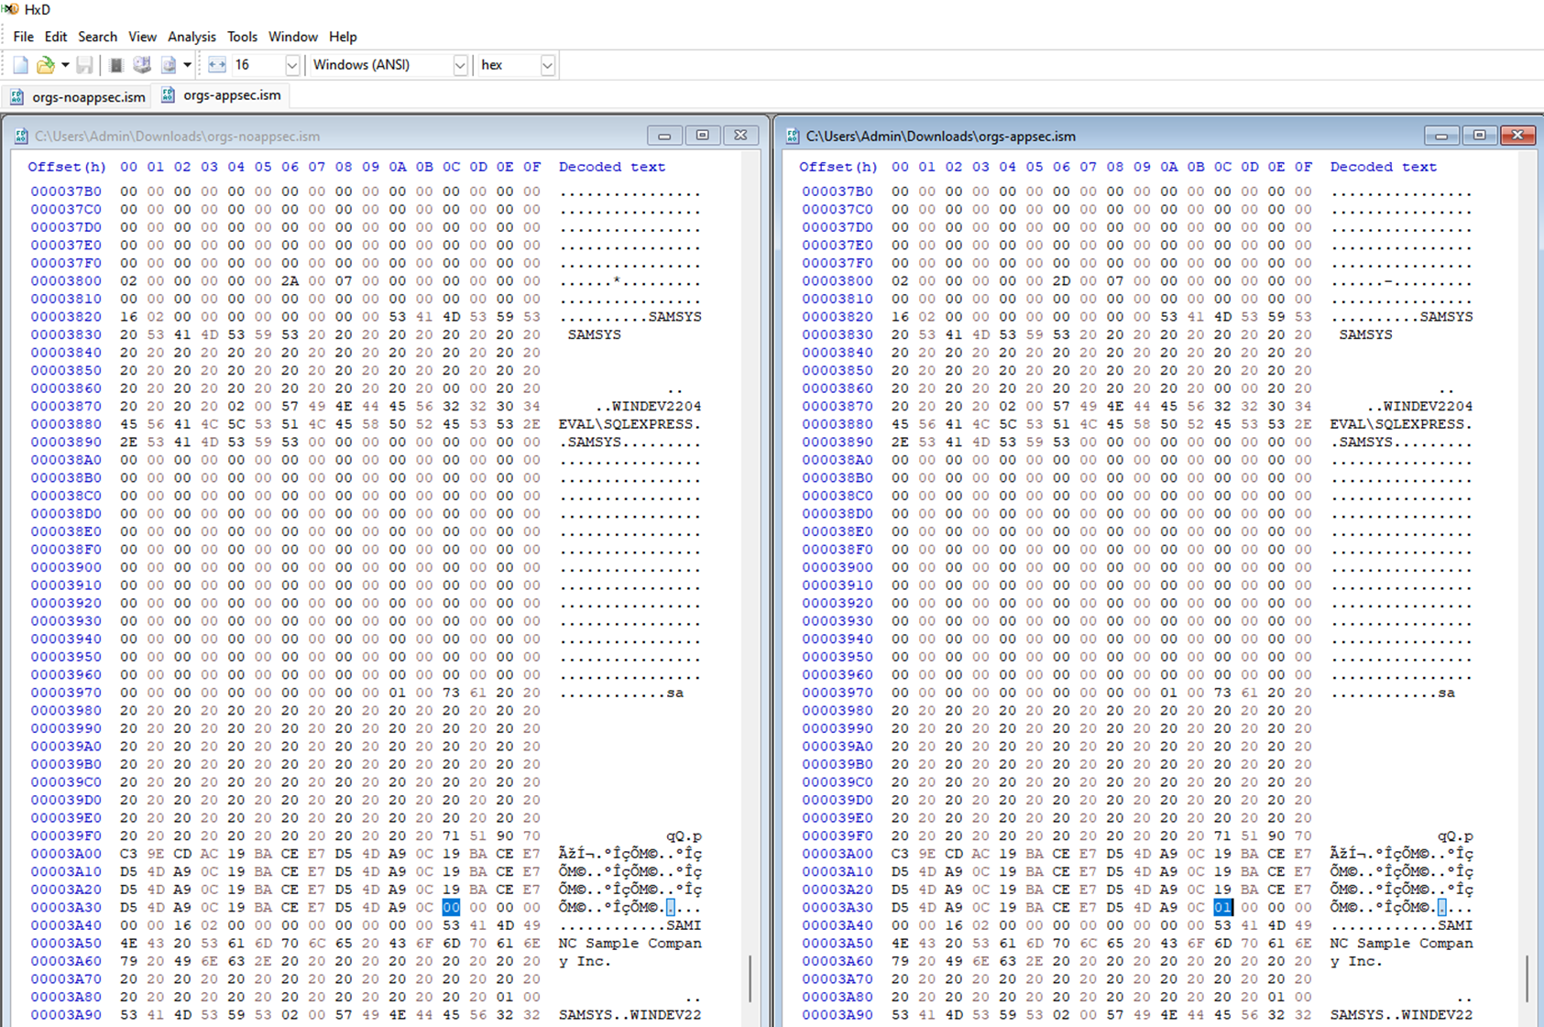Expand the arrow beside the disk image icon
Image resolution: width=1544 pixels, height=1027 pixels.
(187, 65)
